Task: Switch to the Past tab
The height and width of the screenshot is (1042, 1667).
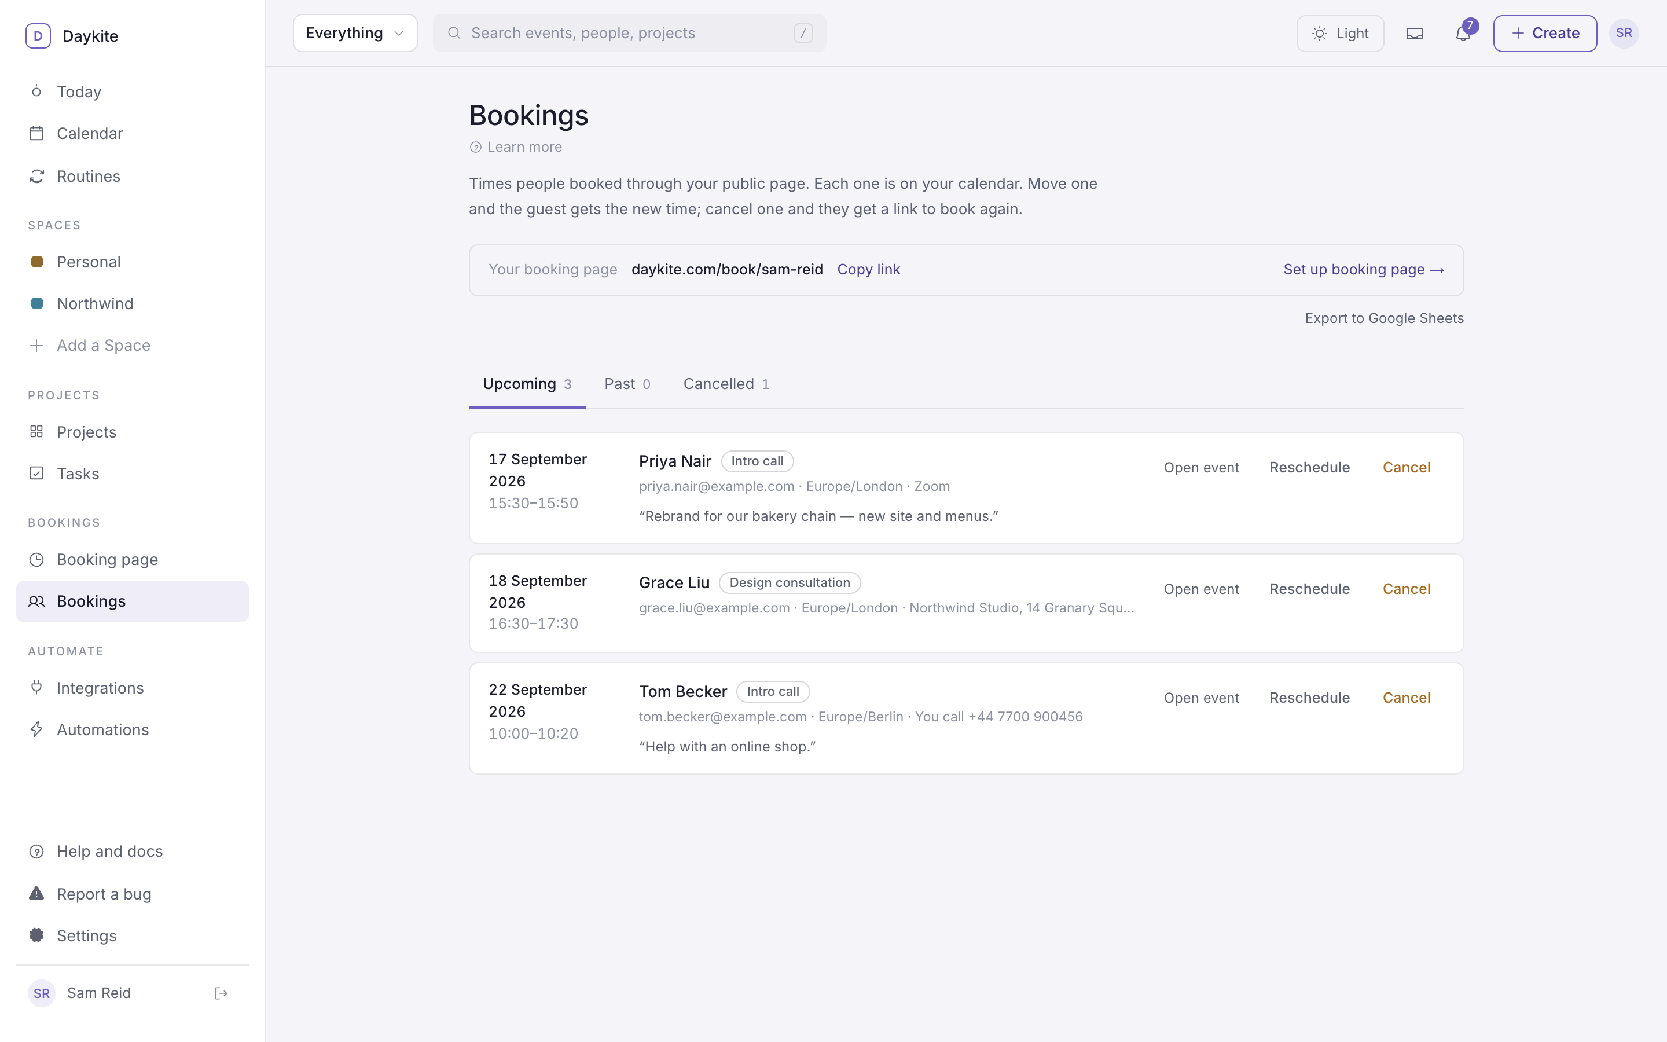Action: point(627,384)
